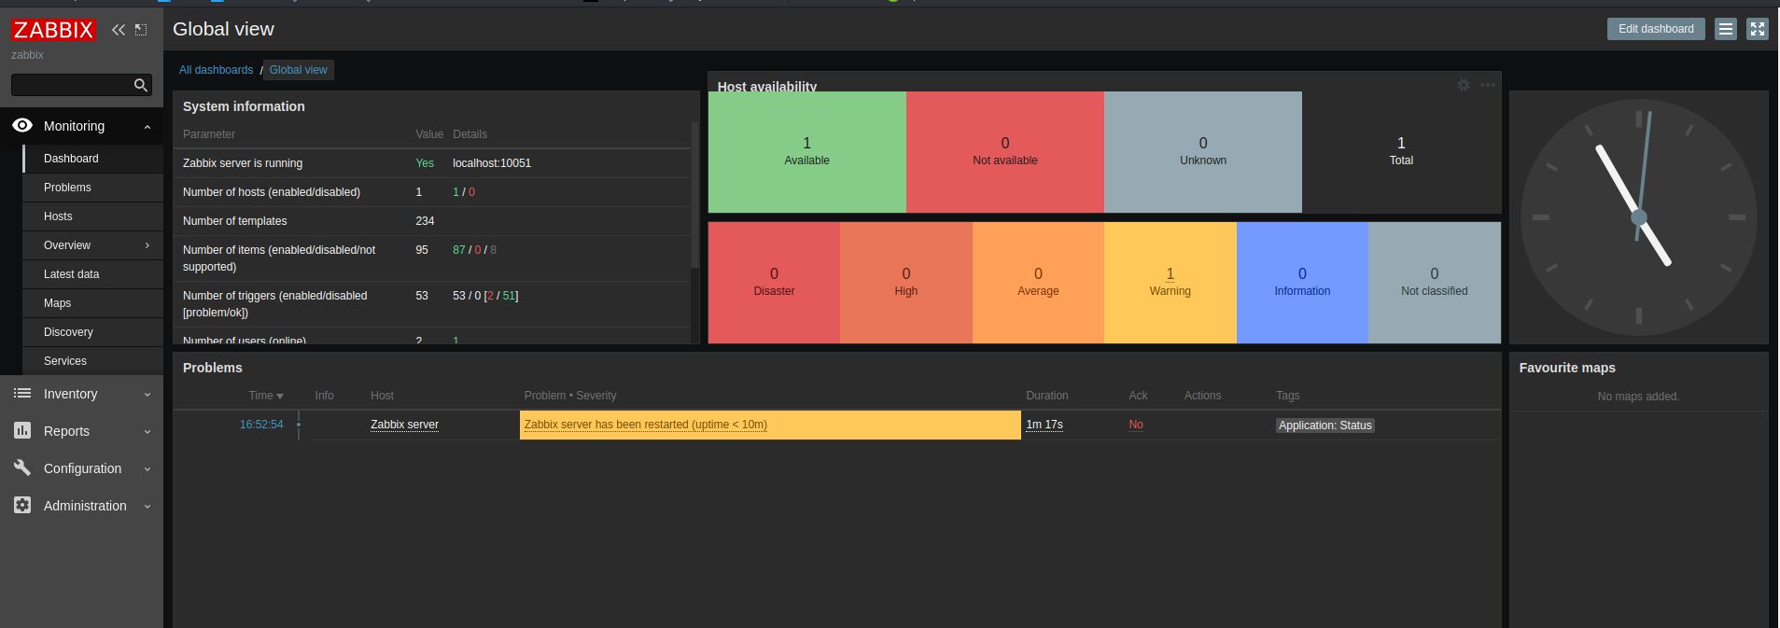
Task: Open the dashboard actions hamburger menu
Action: click(x=1726, y=29)
